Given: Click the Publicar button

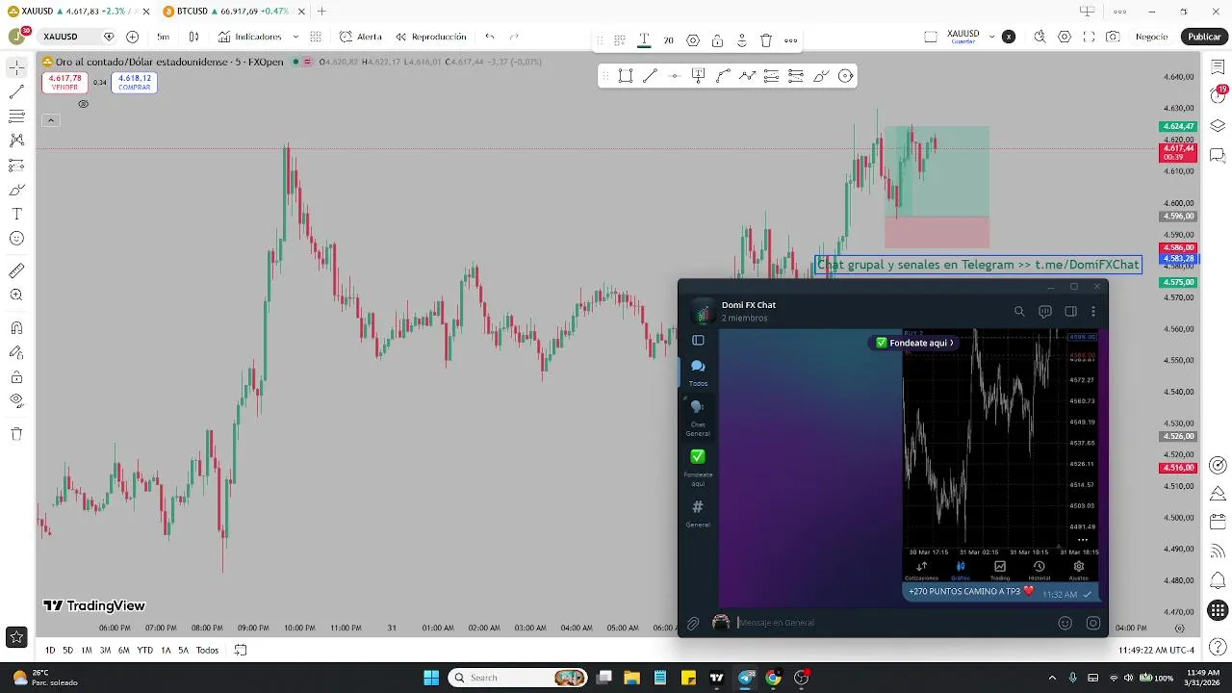Looking at the screenshot, I should (1204, 37).
